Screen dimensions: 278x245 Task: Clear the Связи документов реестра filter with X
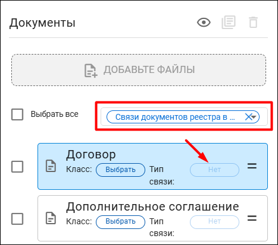pos(248,117)
